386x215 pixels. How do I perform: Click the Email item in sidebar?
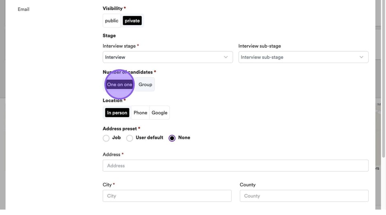point(23,9)
